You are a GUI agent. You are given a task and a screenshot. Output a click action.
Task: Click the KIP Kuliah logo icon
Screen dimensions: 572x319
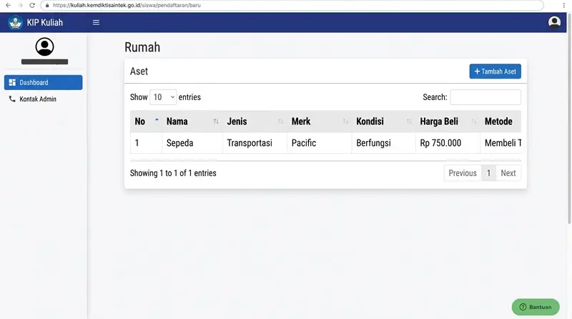15,23
